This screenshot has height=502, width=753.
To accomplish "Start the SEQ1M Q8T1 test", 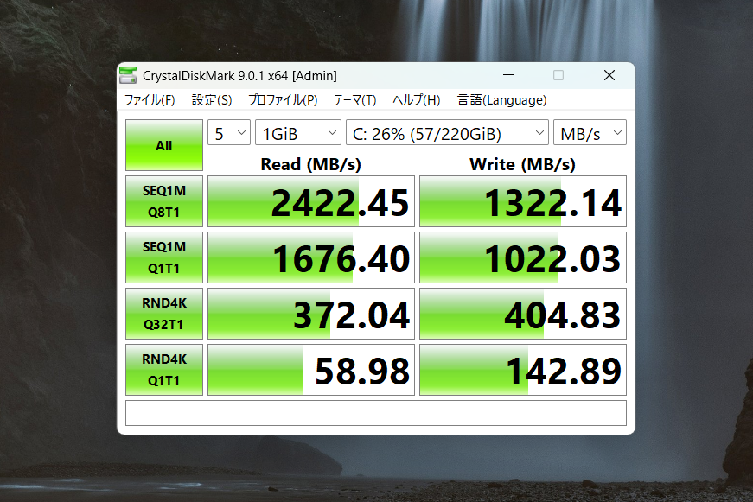I will 164,201.
